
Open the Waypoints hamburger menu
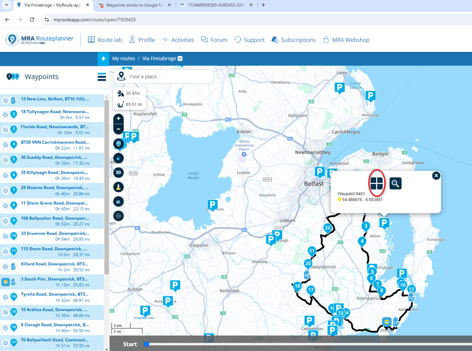coord(102,77)
